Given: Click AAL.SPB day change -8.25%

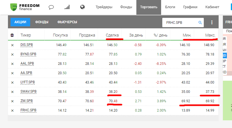Looking at the screenshot, I should coord(161,64).
